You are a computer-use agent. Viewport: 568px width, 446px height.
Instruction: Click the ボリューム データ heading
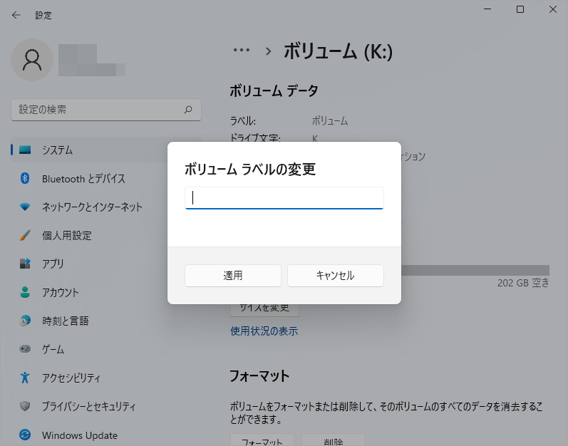coord(274,90)
